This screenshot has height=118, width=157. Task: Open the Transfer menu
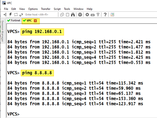pos(46,9)
